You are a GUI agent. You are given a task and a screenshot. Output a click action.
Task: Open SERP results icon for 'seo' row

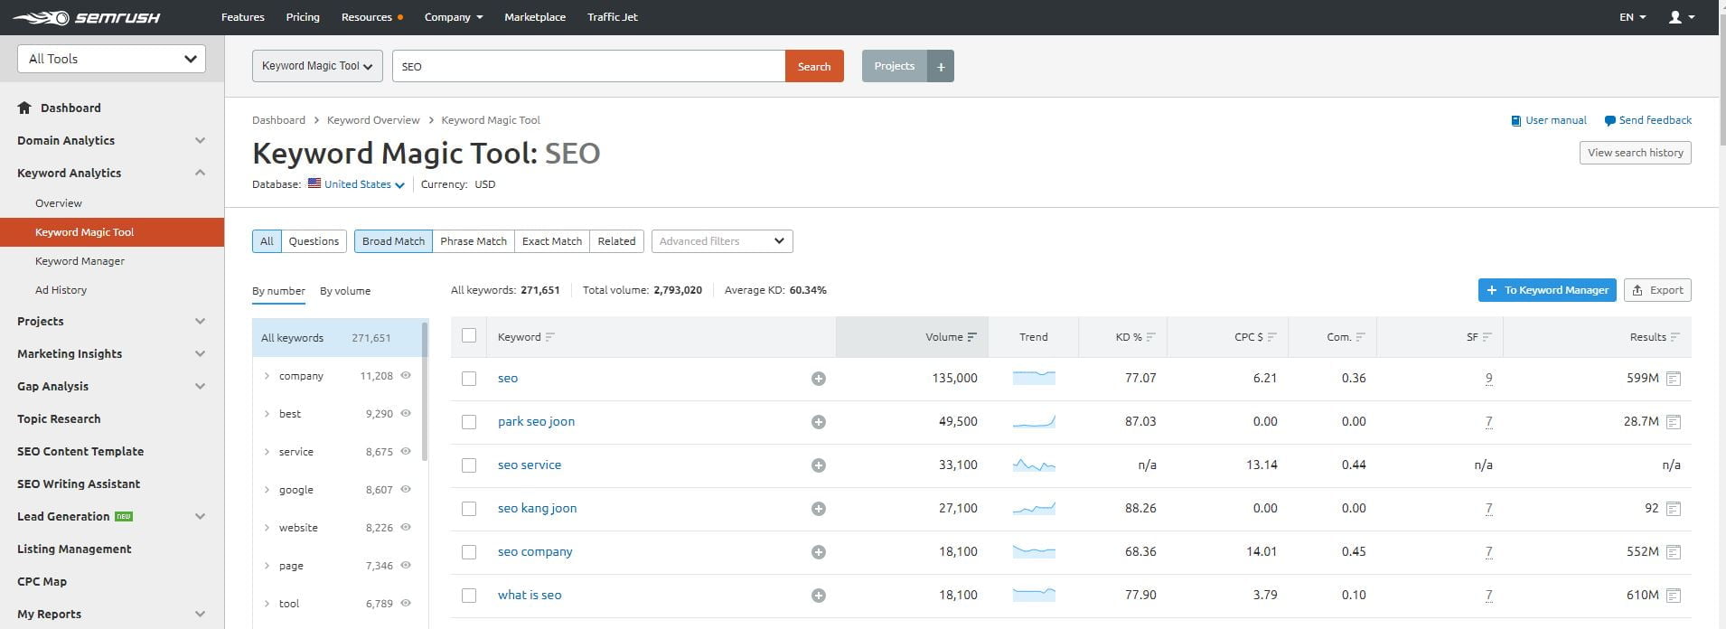click(1673, 379)
